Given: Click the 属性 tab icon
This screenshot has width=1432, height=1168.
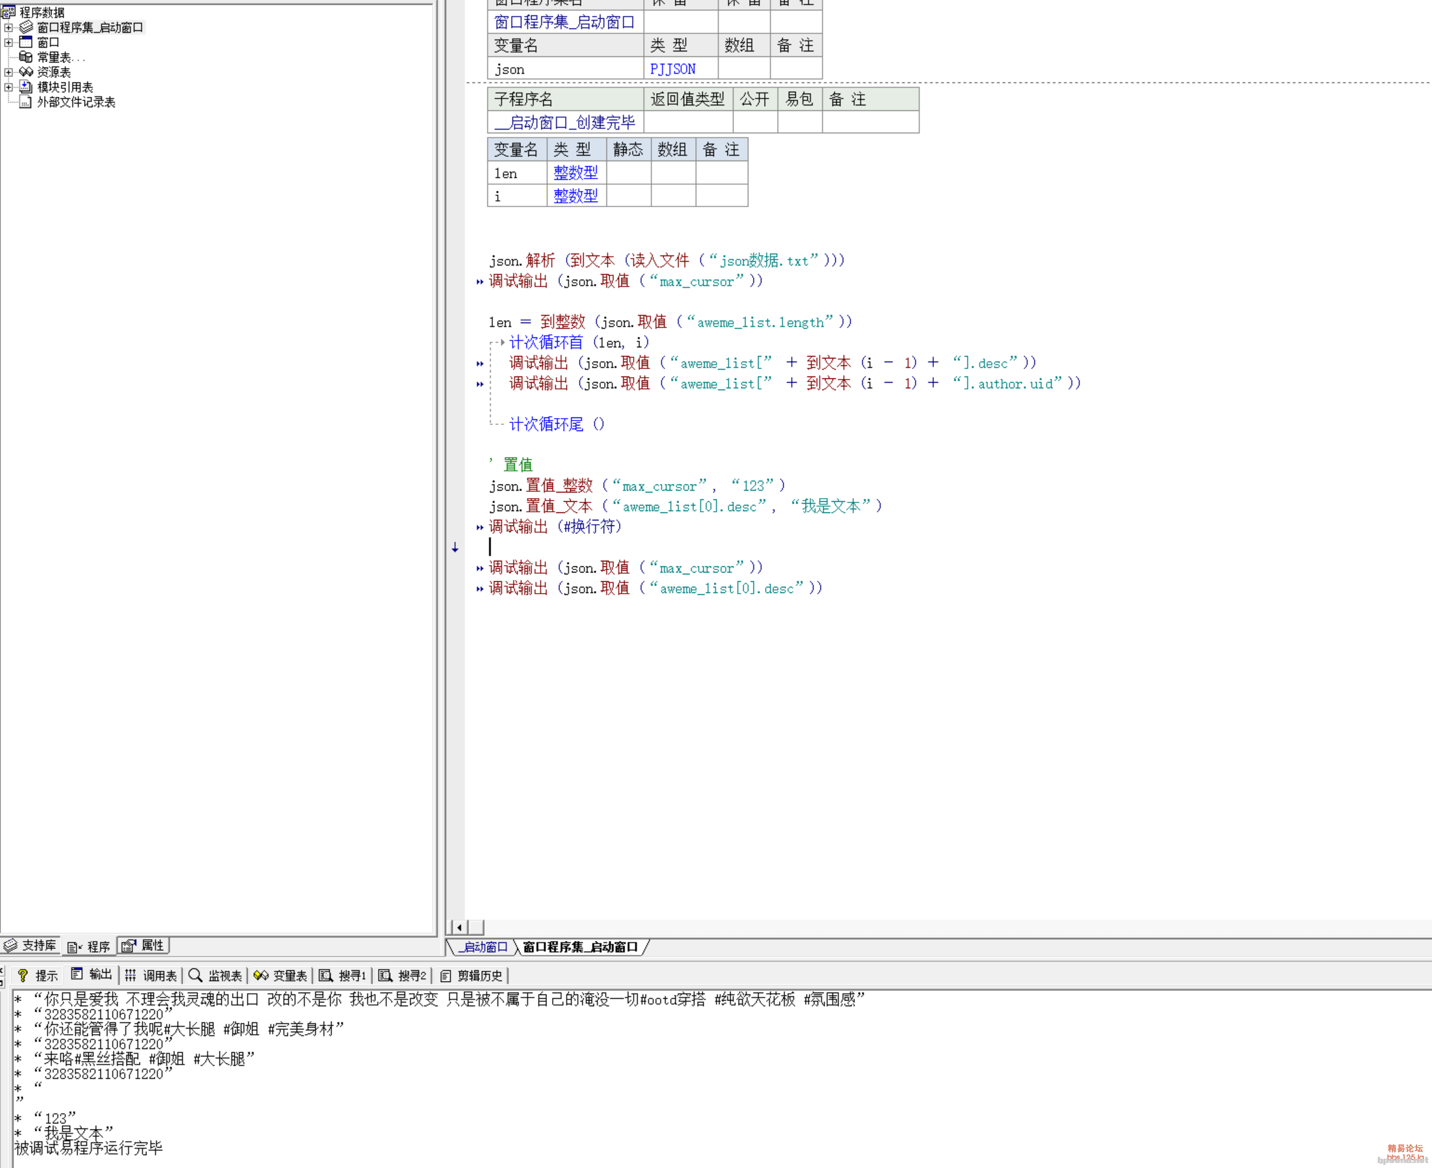Looking at the screenshot, I should 128,946.
